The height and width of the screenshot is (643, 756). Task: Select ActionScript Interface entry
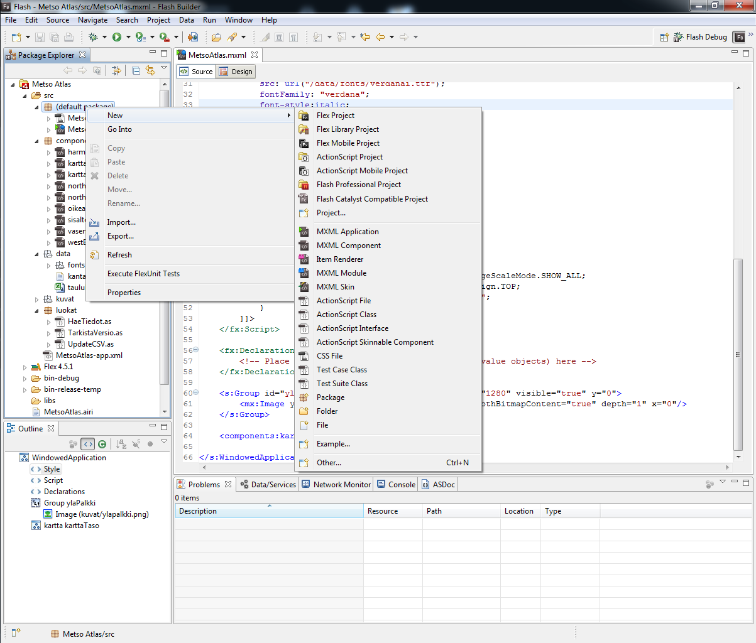pyautogui.click(x=388, y=328)
